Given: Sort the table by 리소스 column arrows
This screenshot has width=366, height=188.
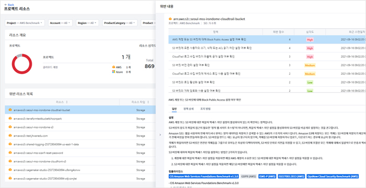Looking at the screenshot, I should point(67,102).
